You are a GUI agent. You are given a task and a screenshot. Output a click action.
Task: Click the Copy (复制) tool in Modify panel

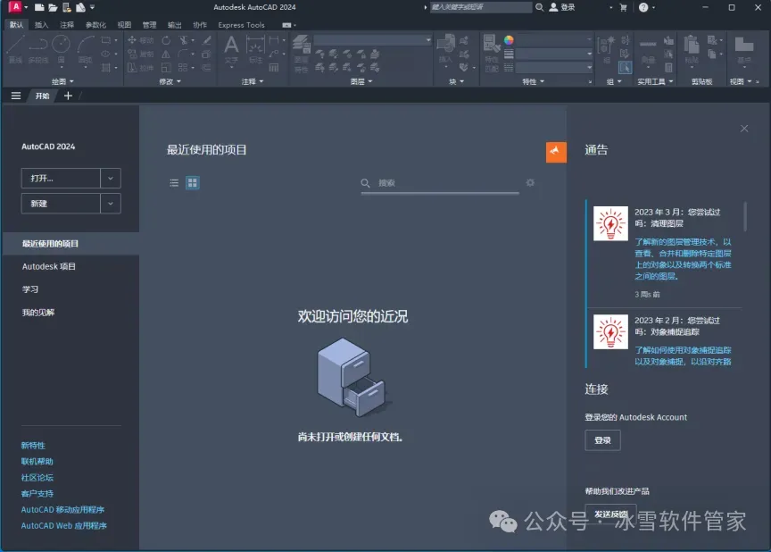(140, 54)
